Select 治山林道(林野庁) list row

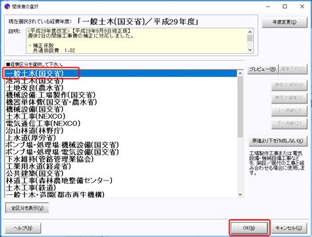pos(121,131)
